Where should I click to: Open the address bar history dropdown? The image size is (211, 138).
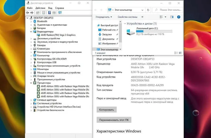pyautogui.click(x=142, y=10)
